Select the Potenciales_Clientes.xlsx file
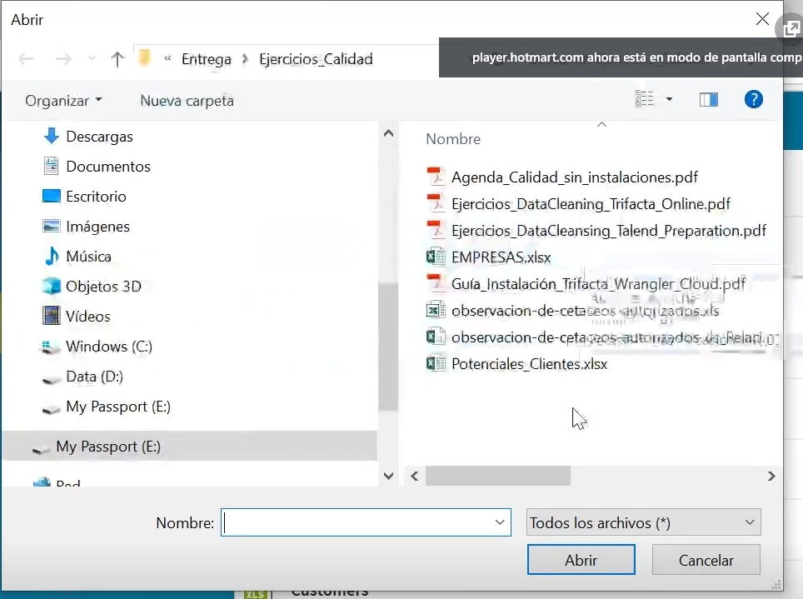The width and height of the screenshot is (803, 599). coord(529,364)
